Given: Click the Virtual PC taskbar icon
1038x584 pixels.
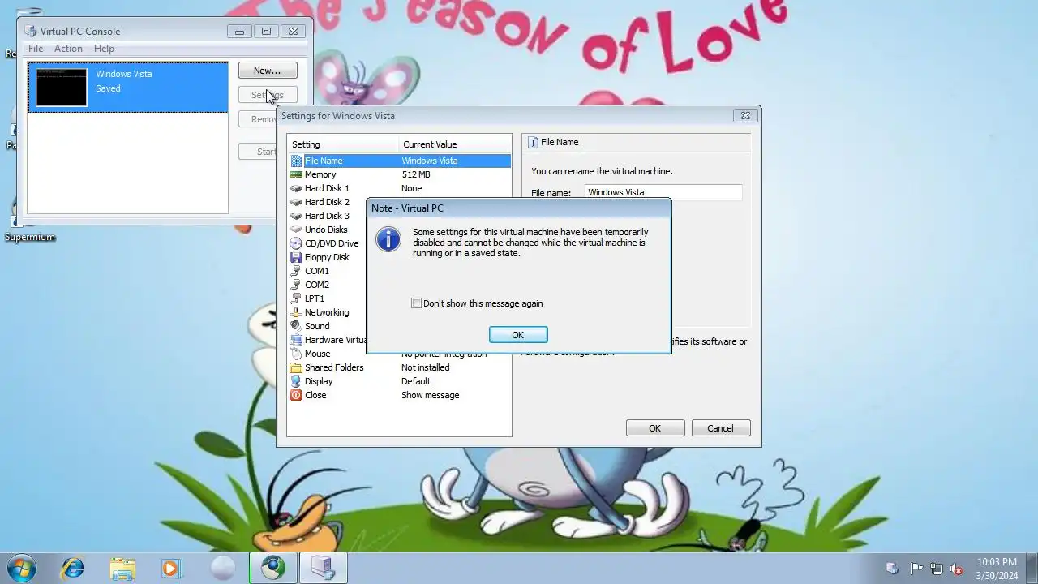Looking at the screenshot, I should coord(323,568).
